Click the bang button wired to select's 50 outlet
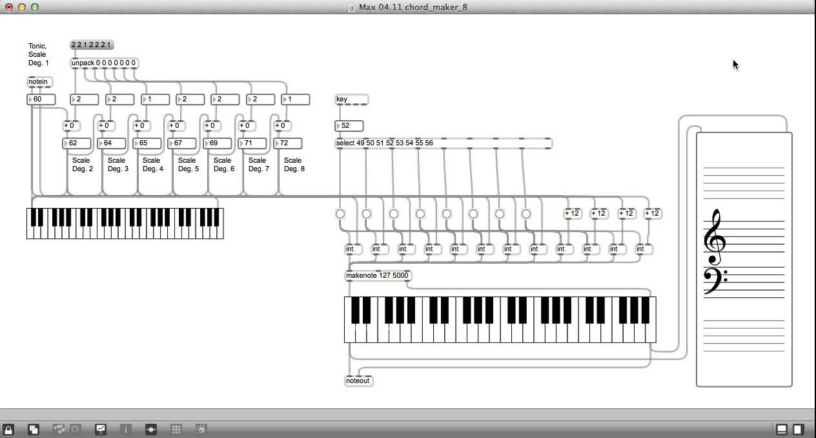Image resolution: width=816 pixels, height=438 pixels. click(367, 214)
